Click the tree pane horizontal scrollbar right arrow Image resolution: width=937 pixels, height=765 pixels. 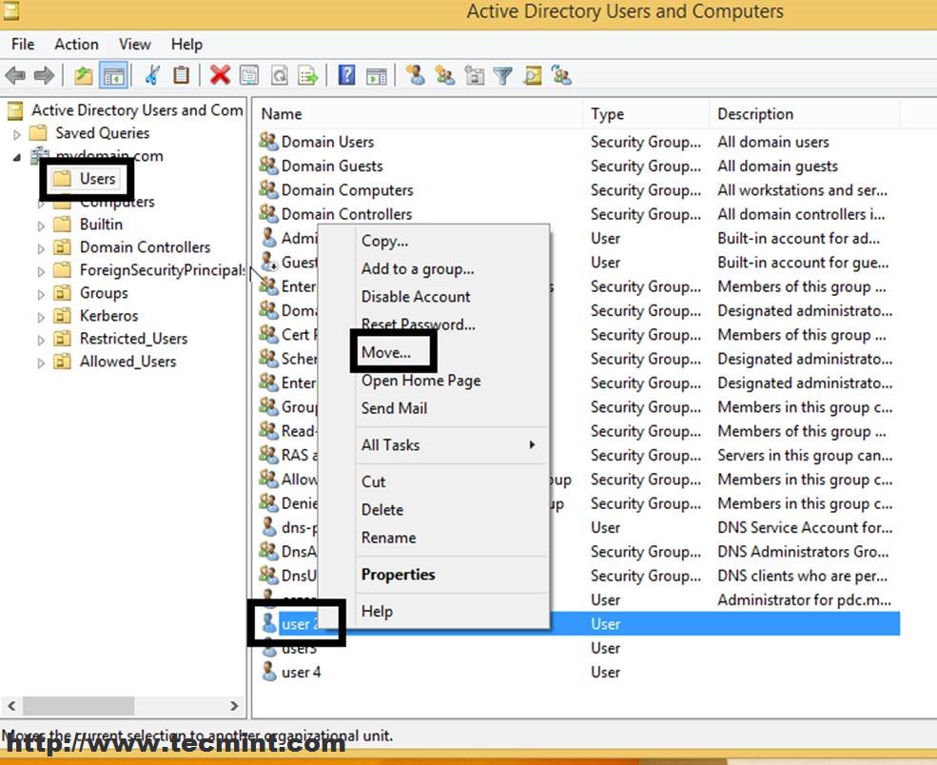(234, 705)
